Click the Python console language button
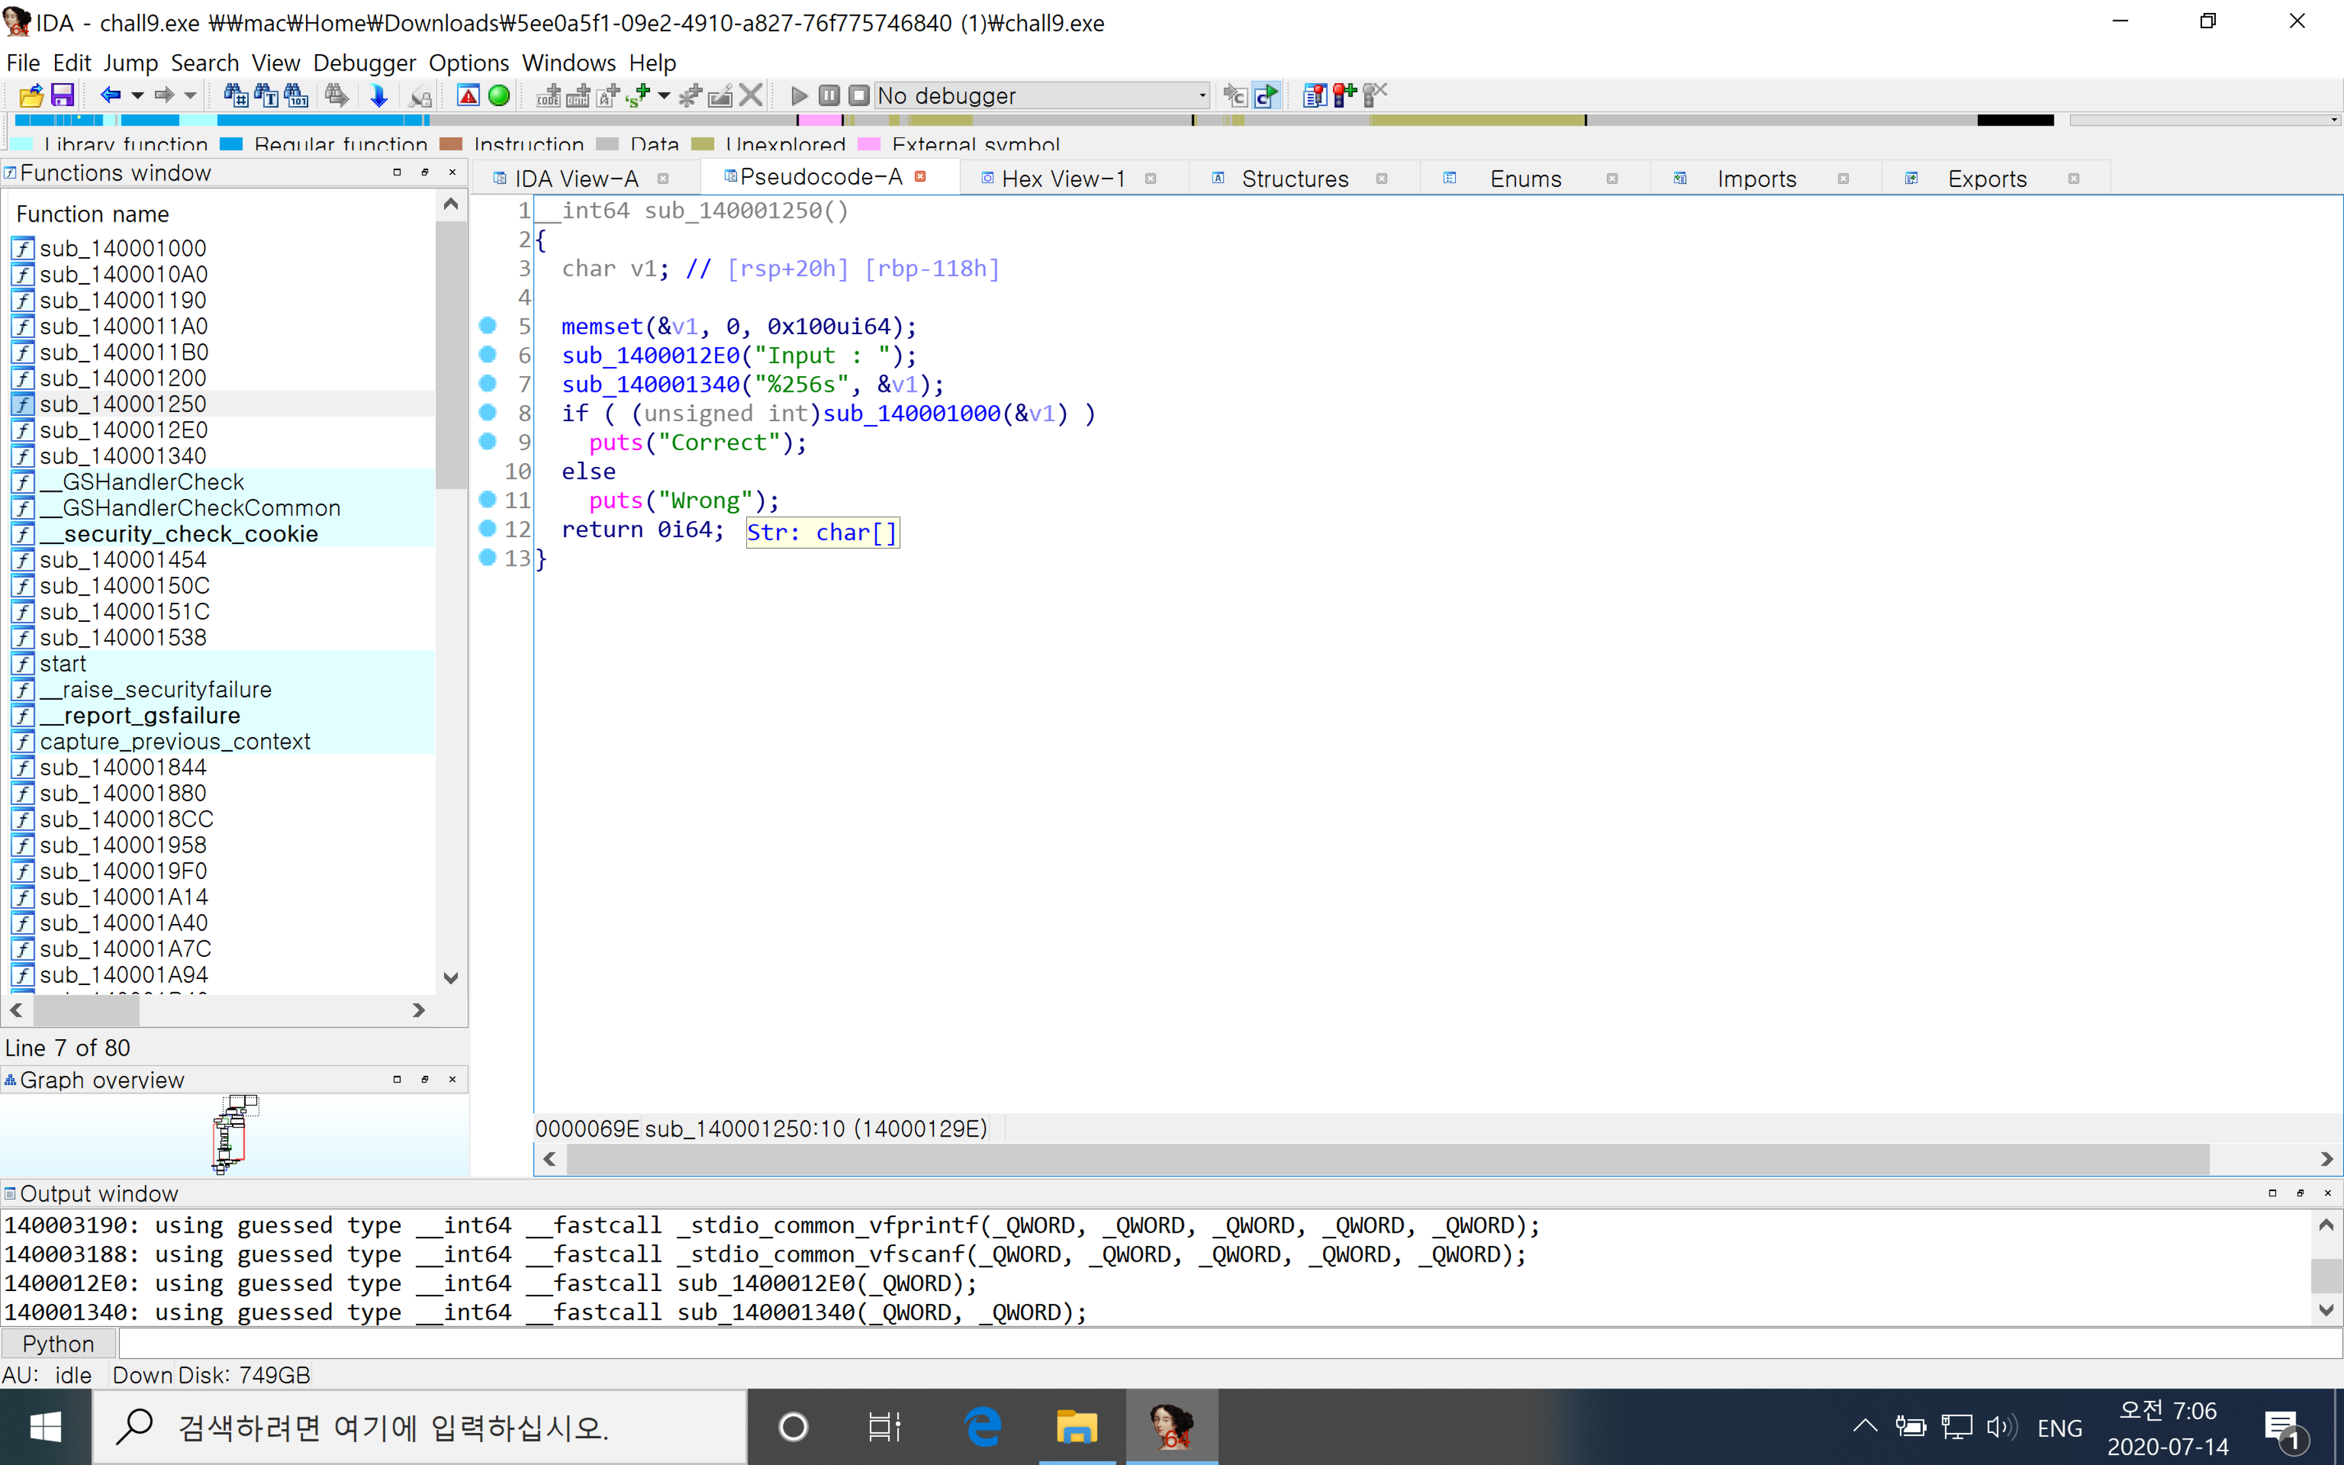2344x1465 pixels. [58, 1344]
